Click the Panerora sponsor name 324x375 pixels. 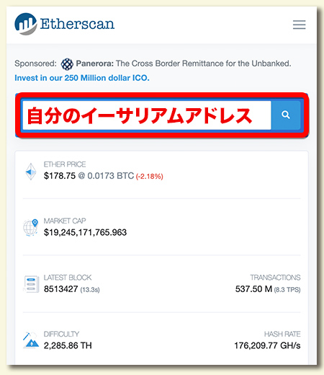(94, 63)
